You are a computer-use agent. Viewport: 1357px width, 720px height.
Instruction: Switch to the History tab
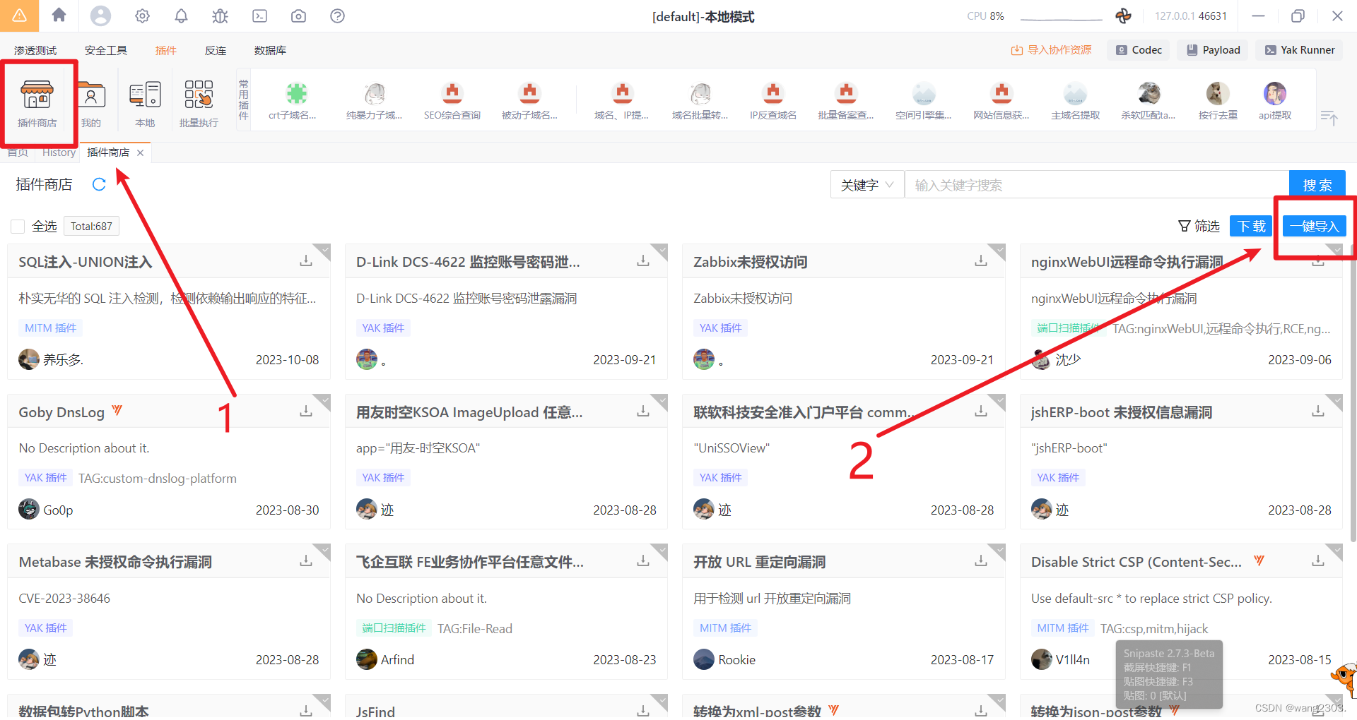point(59,152)
